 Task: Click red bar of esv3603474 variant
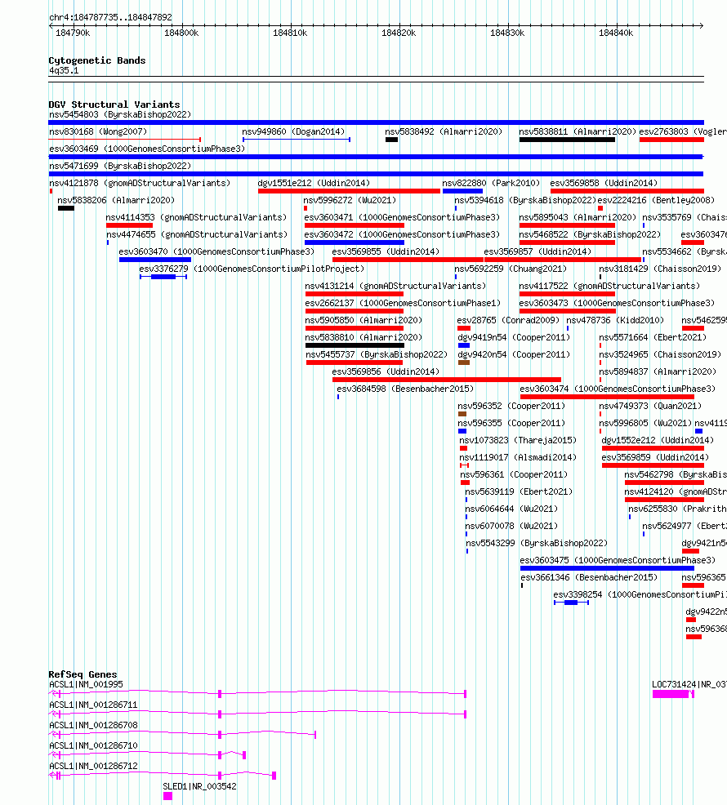coord(607,397)
